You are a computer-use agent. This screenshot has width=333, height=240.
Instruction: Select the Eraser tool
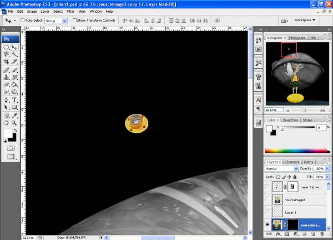(x=6, y=84)
